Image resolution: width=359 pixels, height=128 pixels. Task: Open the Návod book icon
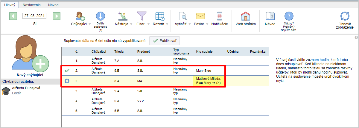[x=270, y=16]
